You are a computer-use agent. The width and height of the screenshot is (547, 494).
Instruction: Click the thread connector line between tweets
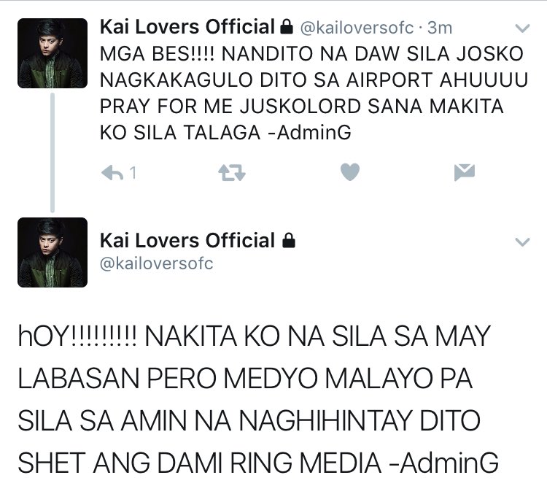[53, 153]
